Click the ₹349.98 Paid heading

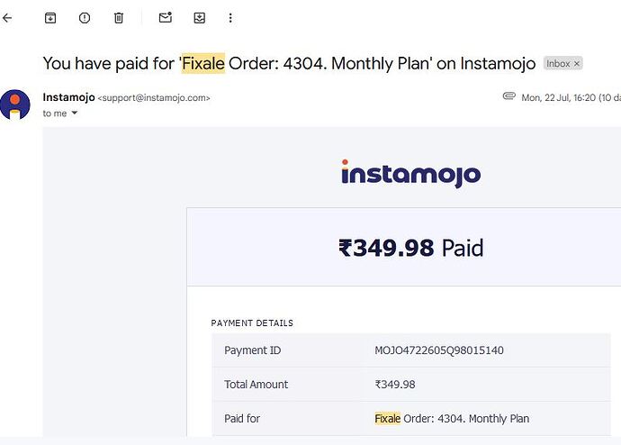tap(411, 248)
